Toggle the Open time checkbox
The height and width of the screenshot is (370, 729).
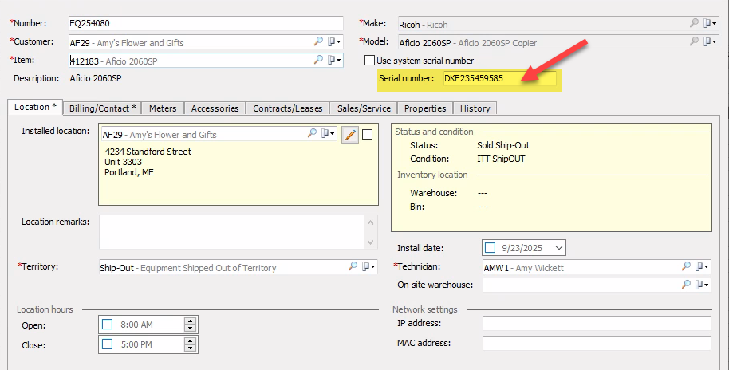(108, 325)
